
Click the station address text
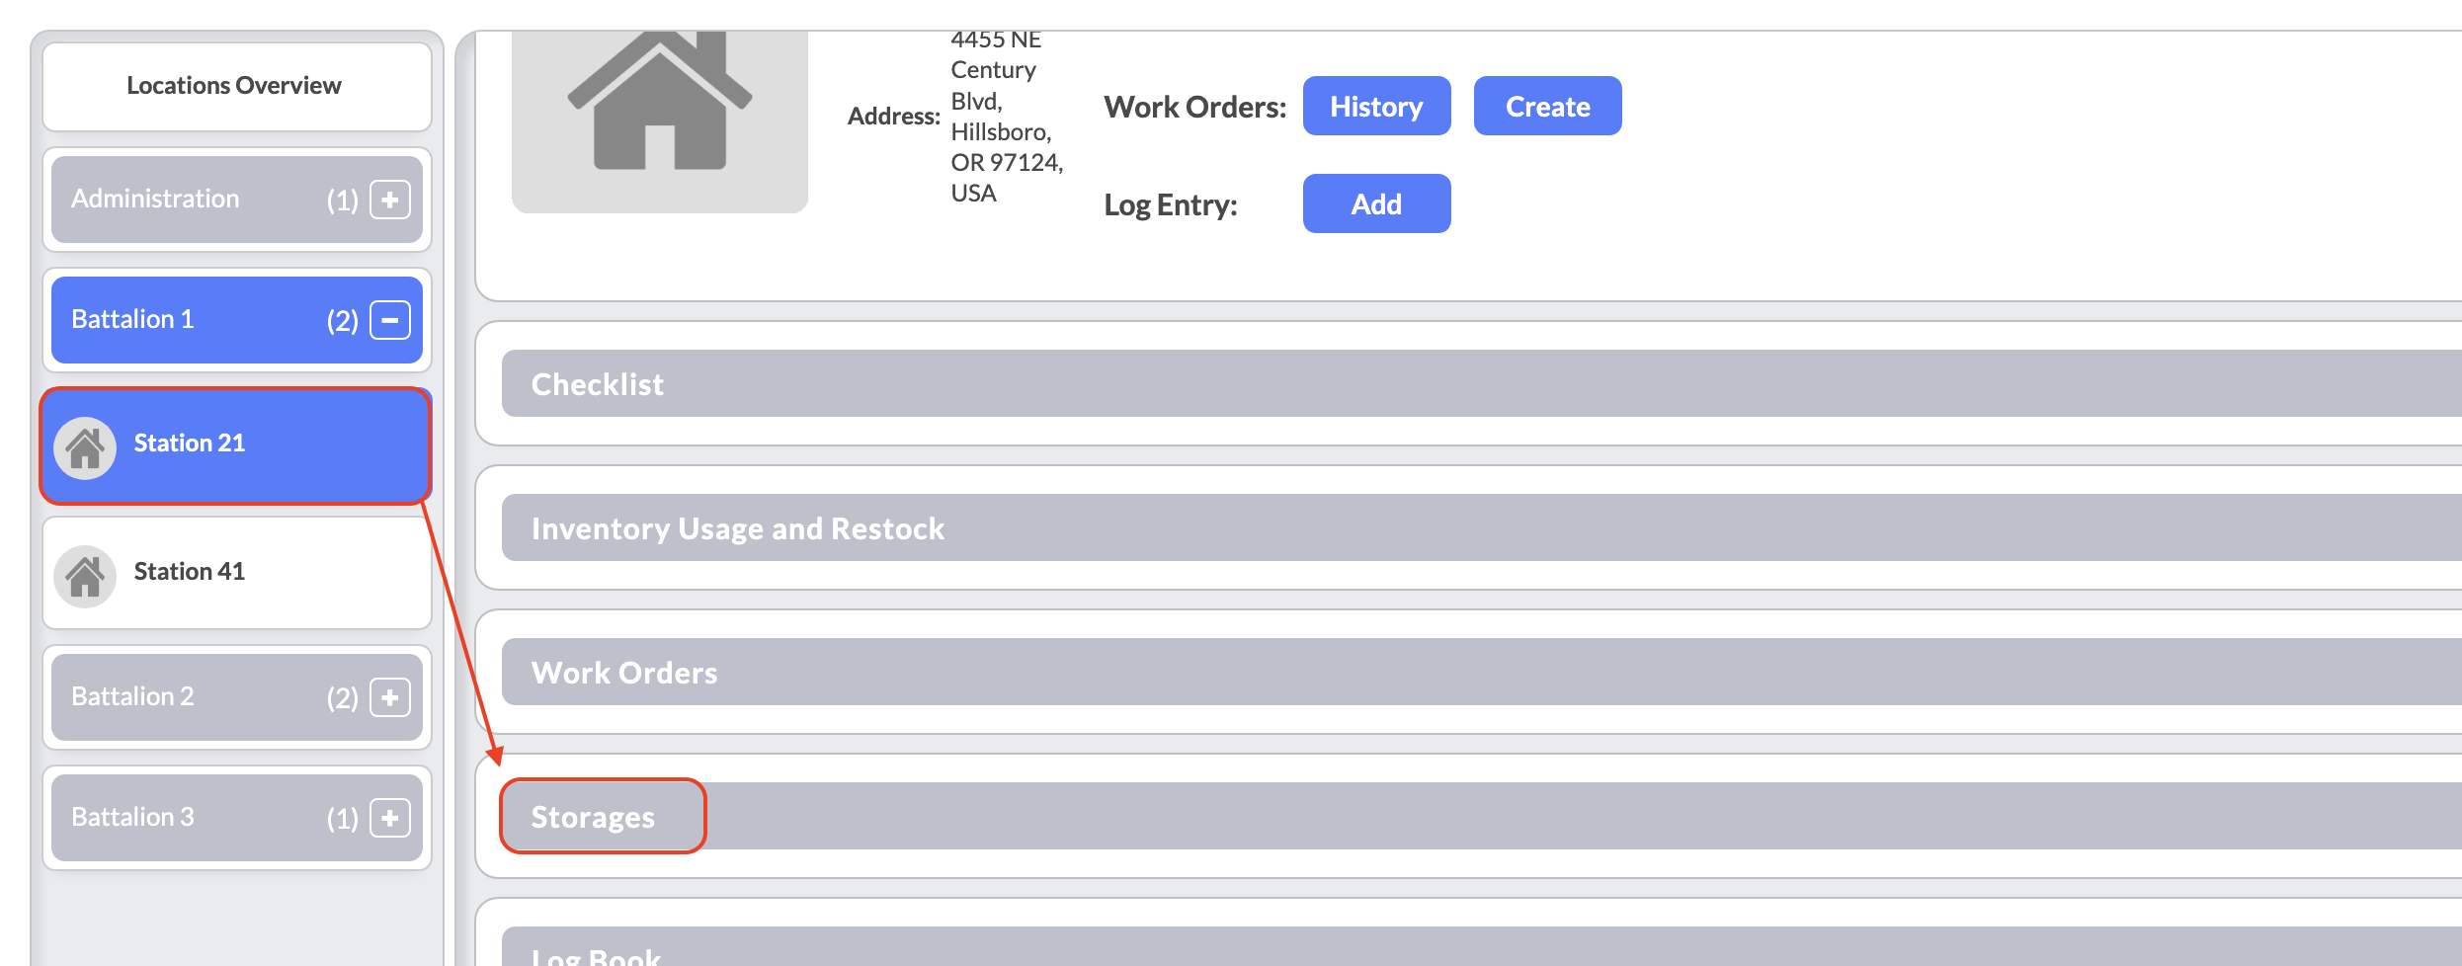pos(1006,117)
